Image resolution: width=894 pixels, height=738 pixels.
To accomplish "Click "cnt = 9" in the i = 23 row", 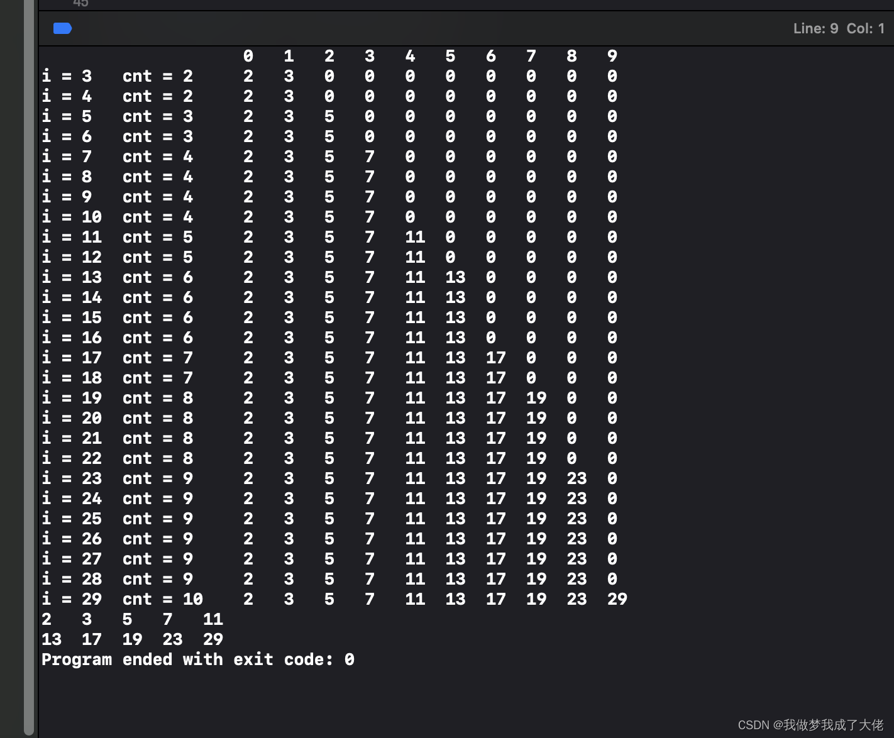I will 158,478.
